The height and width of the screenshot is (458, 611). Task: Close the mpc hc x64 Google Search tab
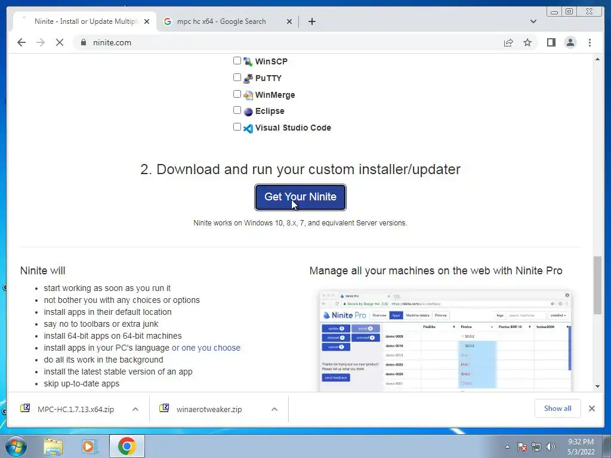tap(289, 21)
